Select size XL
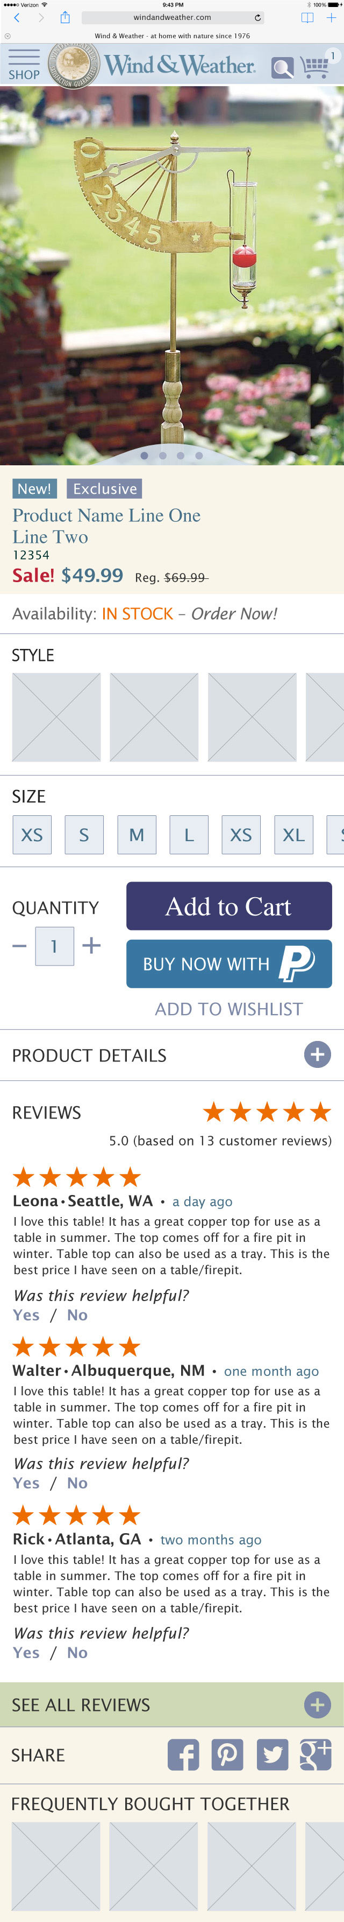The width and height of the screenshot is (344, 1922). click(293, 834)
